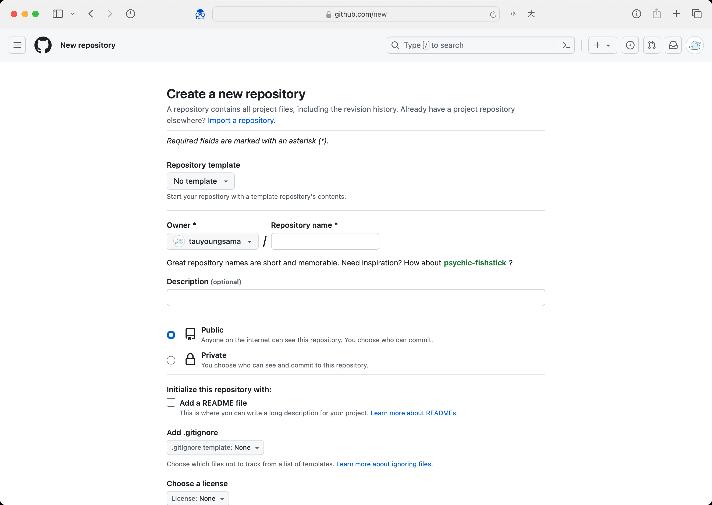
Task: Click the Safari share icon
Action: coord(657,14)
